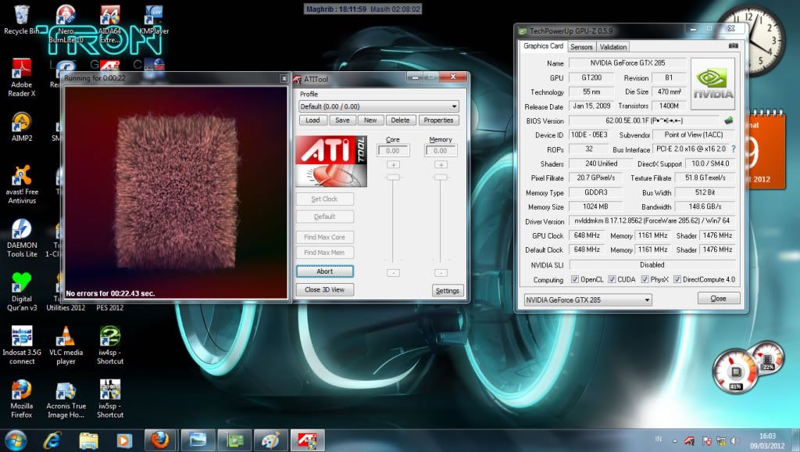Toggle the PhysX checkbox
The image size is (800, 452).
tap(645, 279)
